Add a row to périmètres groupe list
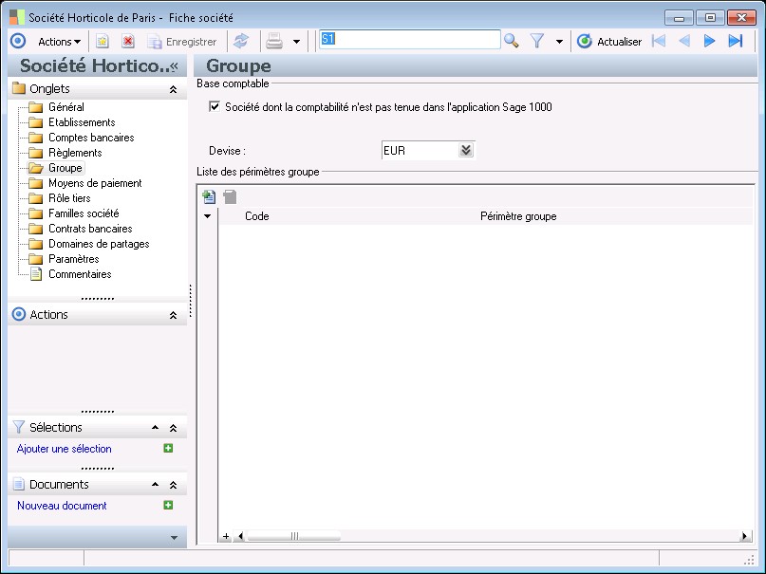 [x=209, y=197]
